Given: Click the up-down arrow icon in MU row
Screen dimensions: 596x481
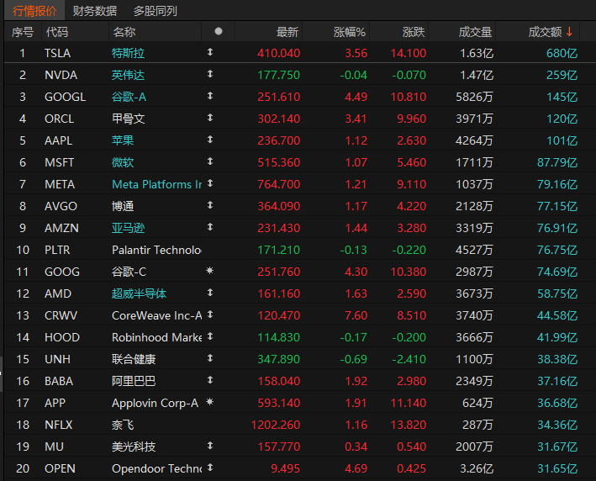Looking at the screenshot, I should click(210, 446).
